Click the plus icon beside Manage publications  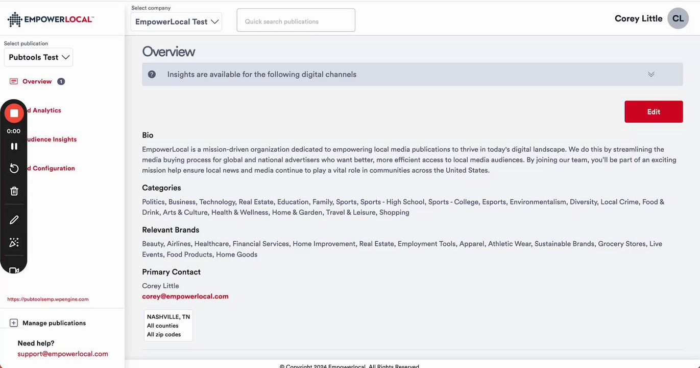tap(14, 323)
